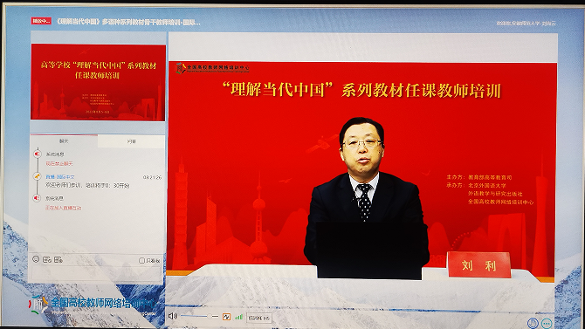The height and width of the screenshot is (329, 585).
Task: Click the red speaker icon beside first system message
Action: click(x=37, y=154)
